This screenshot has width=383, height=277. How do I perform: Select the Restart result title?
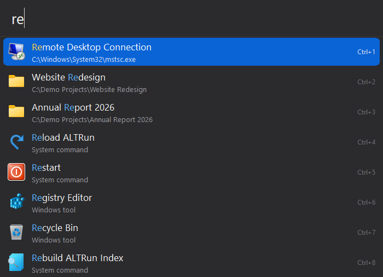(x=46, y=168)
